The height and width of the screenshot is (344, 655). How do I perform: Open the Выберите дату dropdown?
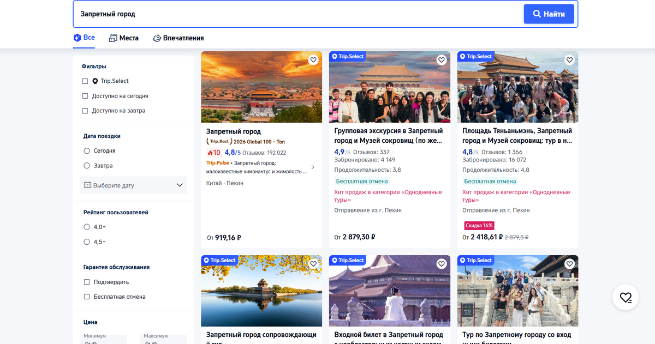pyautogui.click(x=134, y=185)
